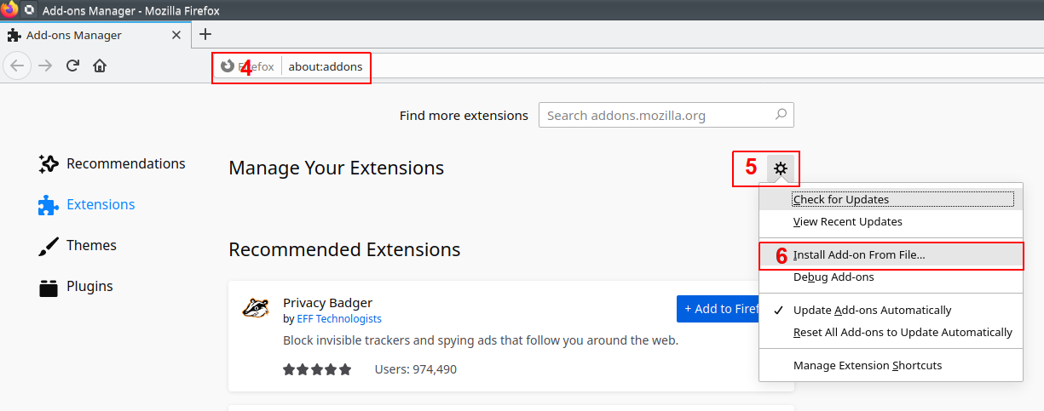Choose Check for Updates

pos(840,200)
